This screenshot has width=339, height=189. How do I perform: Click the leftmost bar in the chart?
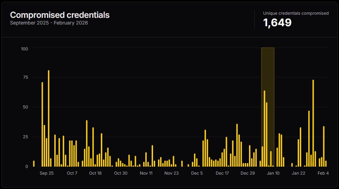(34, 163)
